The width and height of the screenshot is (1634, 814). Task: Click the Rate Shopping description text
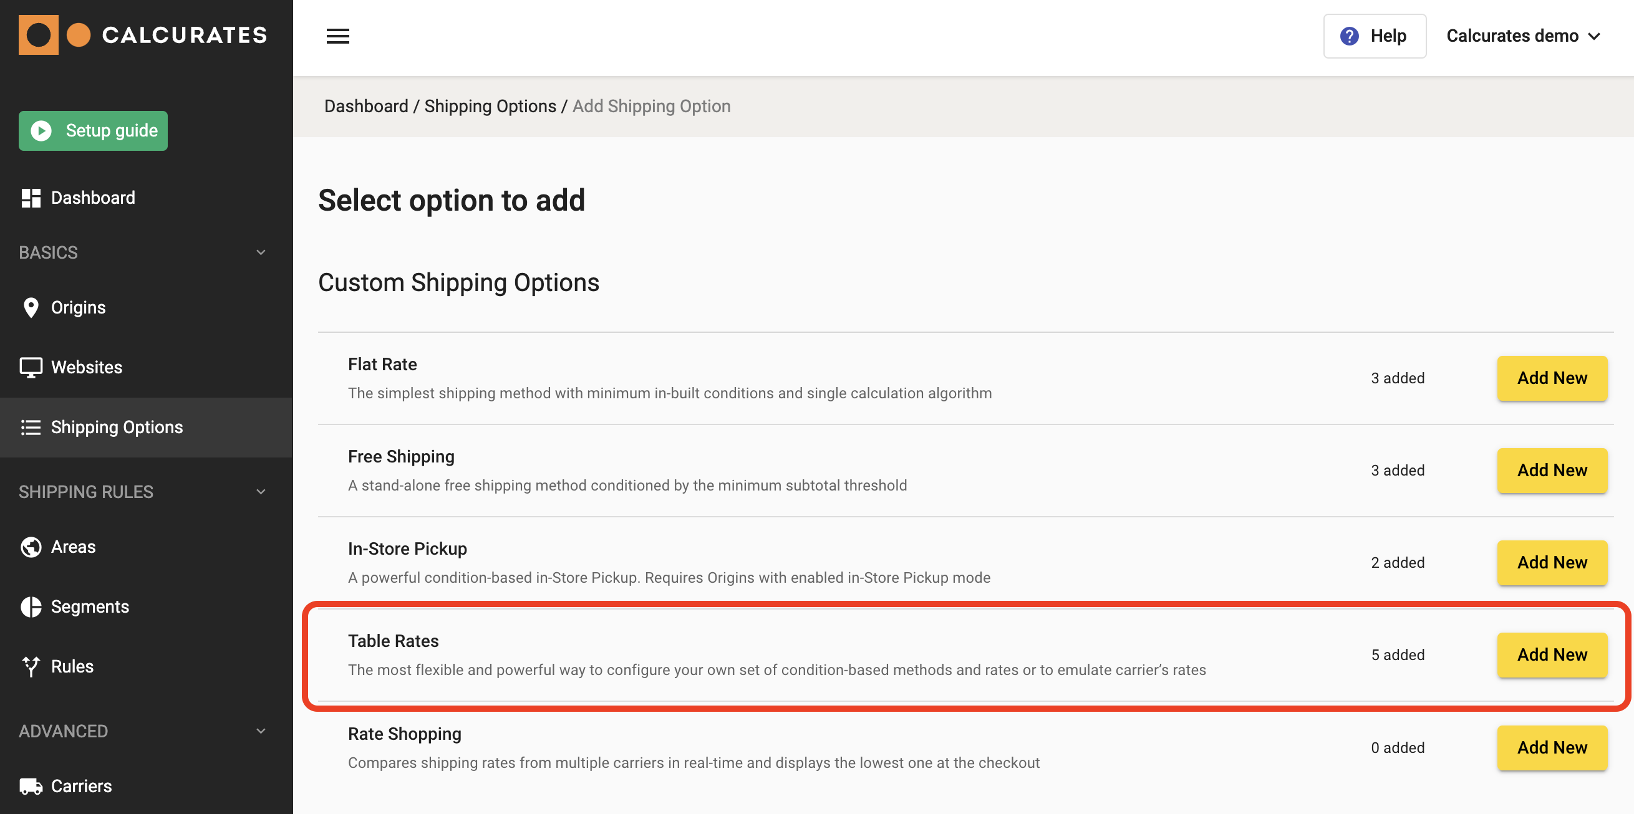tap(694, 763)
